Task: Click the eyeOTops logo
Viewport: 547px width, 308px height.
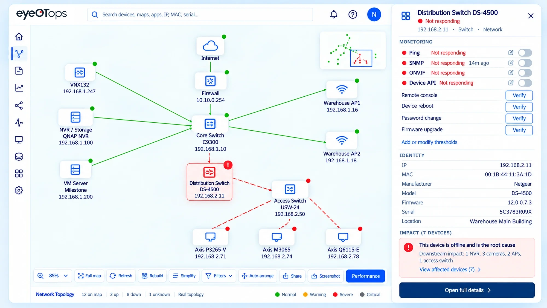Action: (x=42, y=14)
